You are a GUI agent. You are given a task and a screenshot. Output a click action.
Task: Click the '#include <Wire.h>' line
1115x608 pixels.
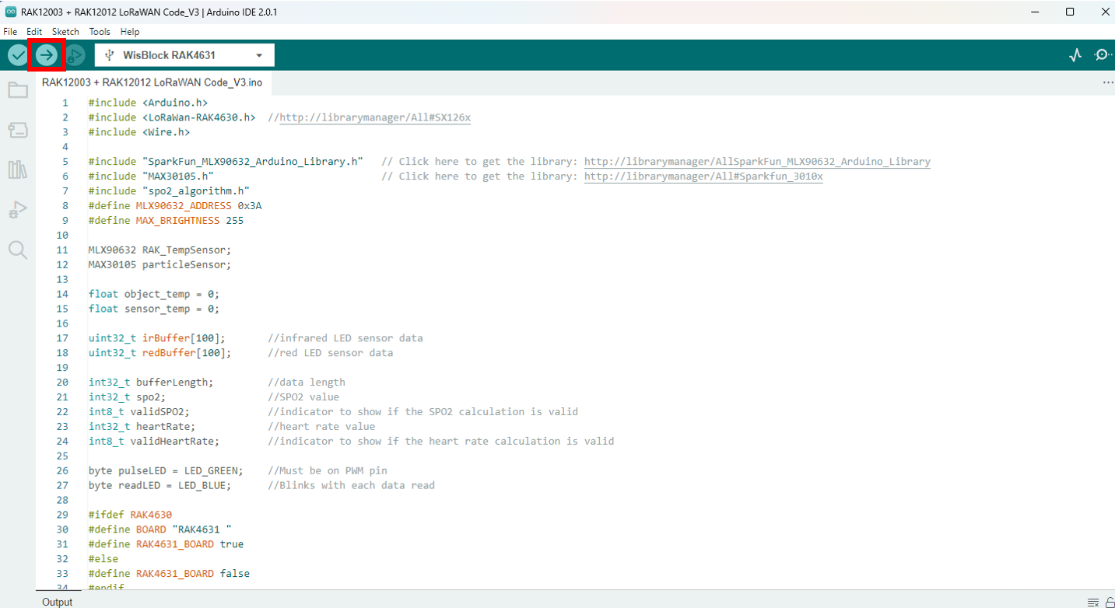click(x=139, y=132)
